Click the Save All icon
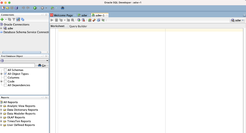Viewport: 246px width, 133px height. [x=16, y=8]
